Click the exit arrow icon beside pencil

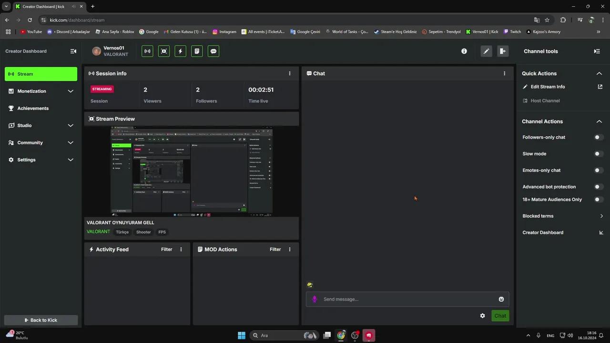pyautogui.click(x=503, y=51)
